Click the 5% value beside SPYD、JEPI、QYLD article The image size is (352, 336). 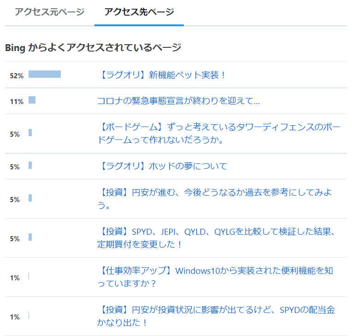pyautogui.click(x=15, y=239)
